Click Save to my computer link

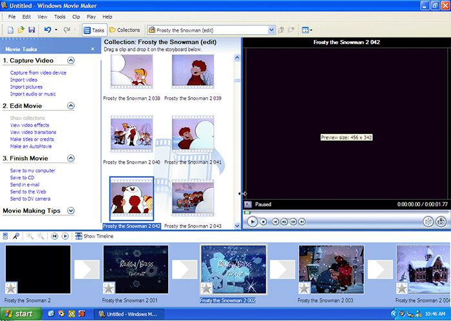(x=32, y=171)
